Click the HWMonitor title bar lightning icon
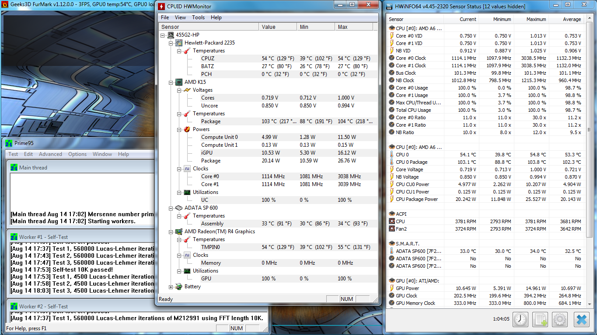 click(161, 7)
